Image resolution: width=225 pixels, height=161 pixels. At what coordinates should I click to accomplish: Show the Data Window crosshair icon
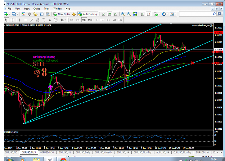(x=30, y=14)
